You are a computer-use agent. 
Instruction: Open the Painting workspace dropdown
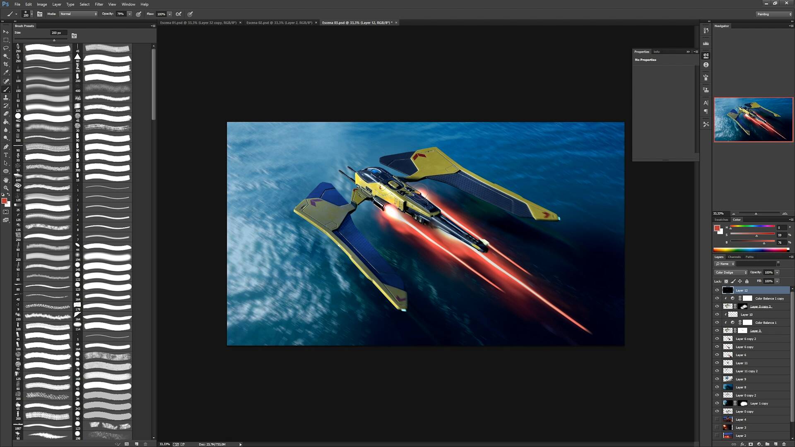click(773, 14)
